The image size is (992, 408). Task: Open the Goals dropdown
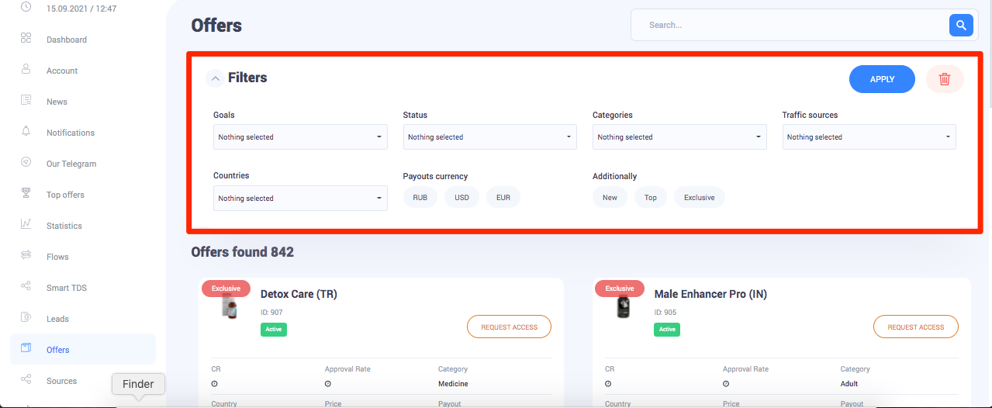coord(300,137)
